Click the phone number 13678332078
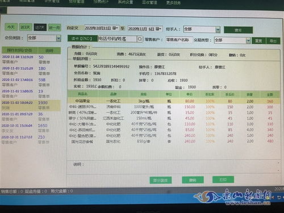This screenshot has width=284, height=213. (x=165, y=73)
